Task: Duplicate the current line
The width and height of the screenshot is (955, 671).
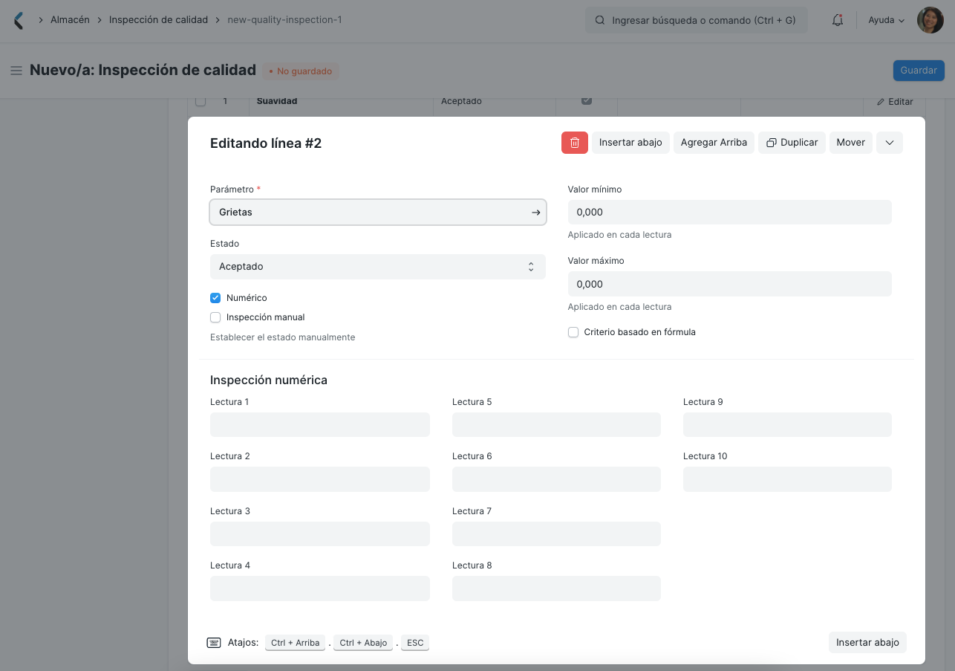Action: pos(792,143)
